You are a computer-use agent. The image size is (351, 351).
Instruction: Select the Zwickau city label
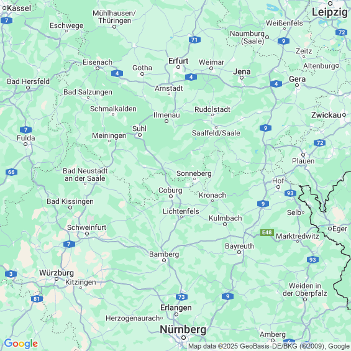click(x=326, y=115)
